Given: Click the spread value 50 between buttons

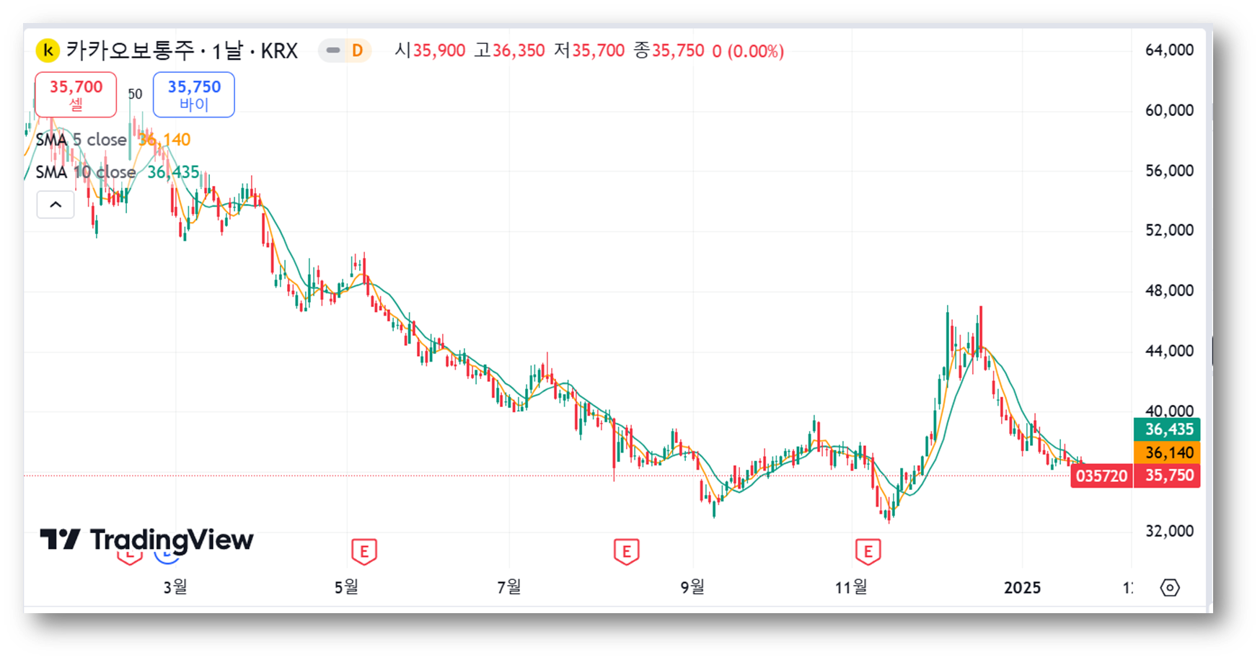Looking at the screenshot, I should [135, 94].
